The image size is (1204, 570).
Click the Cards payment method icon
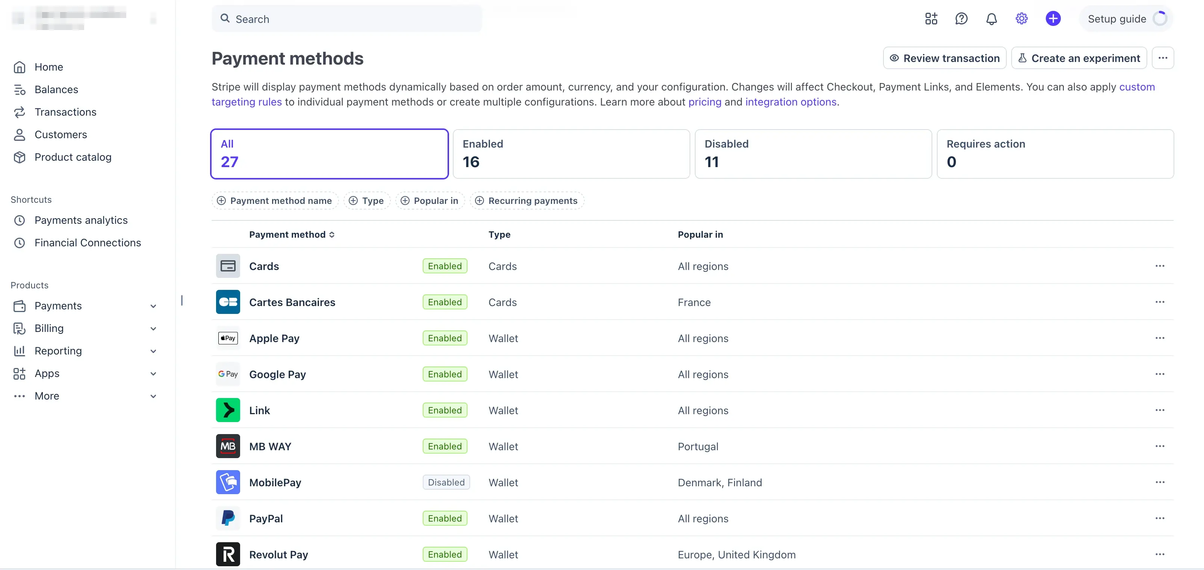228,266
